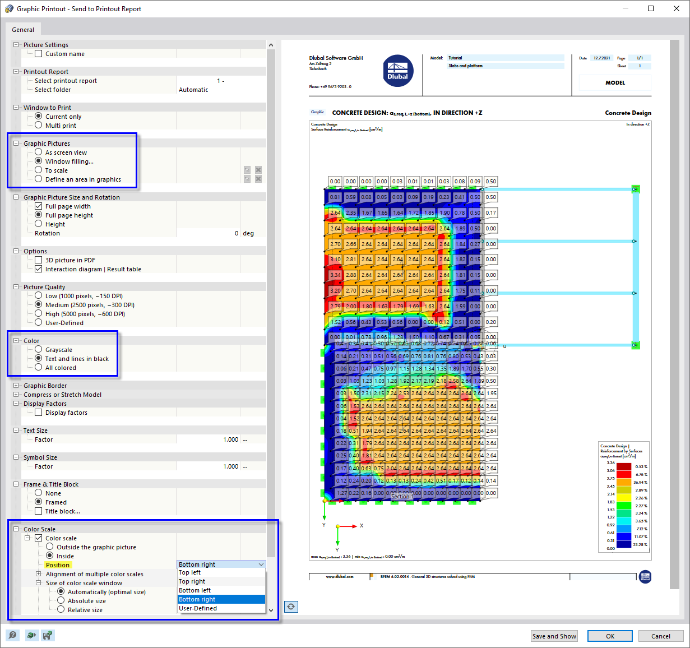This screenshot has width=690, height=648.
Task: Click the Dlubal logo in the report header
Action: point(399,71)
